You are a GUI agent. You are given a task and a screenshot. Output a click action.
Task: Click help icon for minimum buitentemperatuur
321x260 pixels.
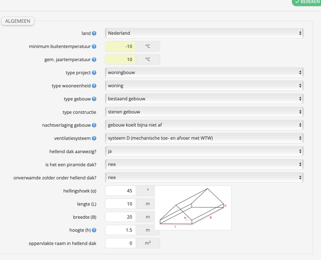click(94, 47)
